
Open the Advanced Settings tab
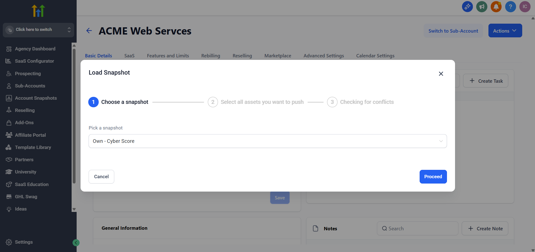tap(324, 56)
